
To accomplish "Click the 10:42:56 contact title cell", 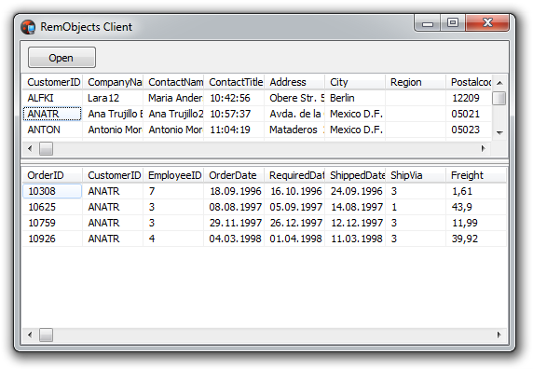I will pyautogui.click(x=234, y=98).
